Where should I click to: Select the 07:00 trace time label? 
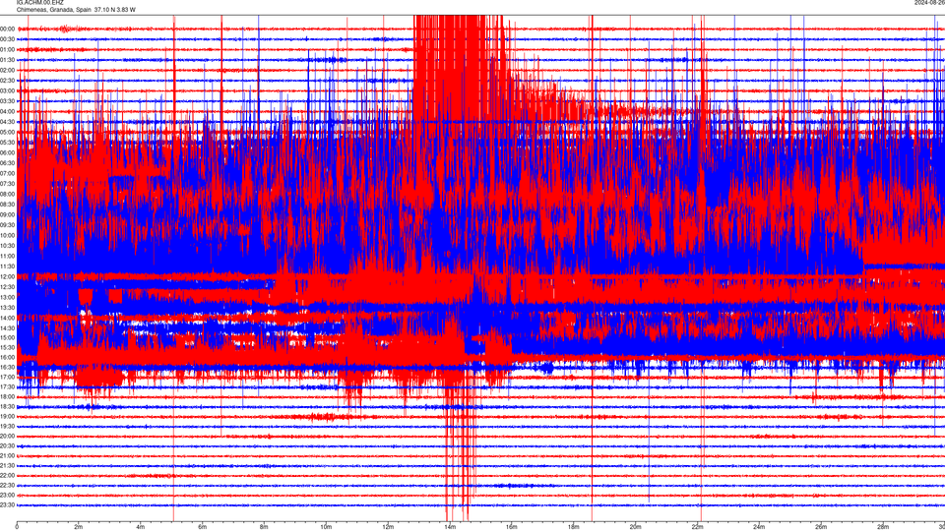pos(7,173)
